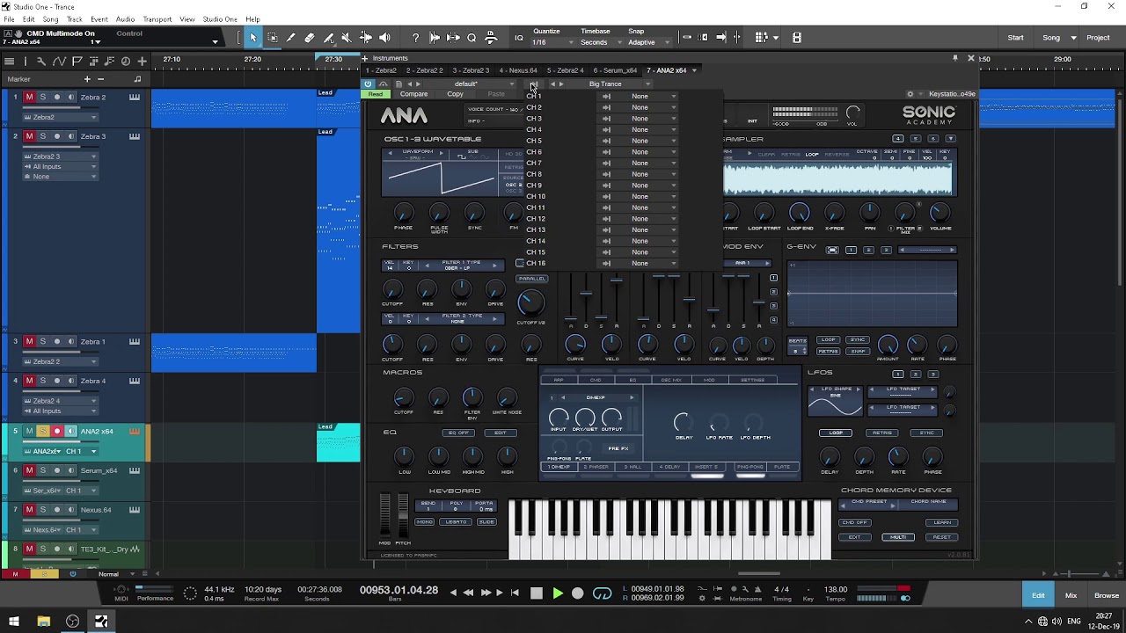The width and height of the screenshot is (1126, 633).
Task: Click the Stop transport button
Action: [537, 593]
